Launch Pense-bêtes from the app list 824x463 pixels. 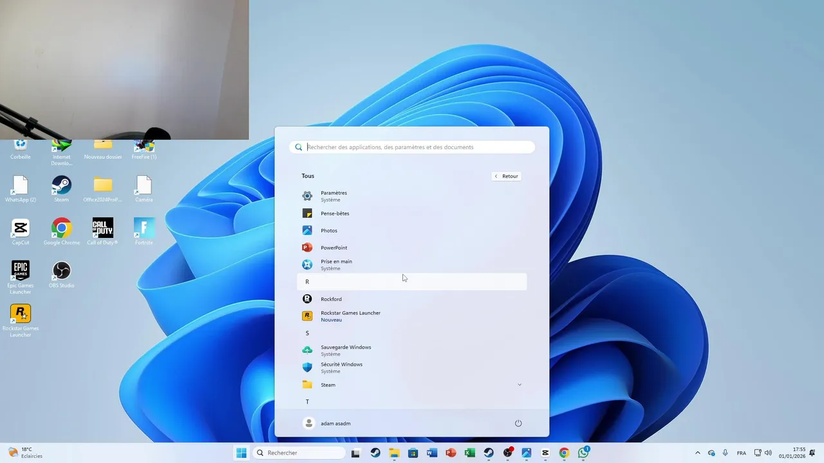[x=412, y=213]
